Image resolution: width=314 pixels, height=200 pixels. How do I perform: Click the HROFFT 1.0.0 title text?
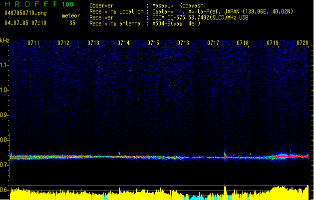point(39,4)
